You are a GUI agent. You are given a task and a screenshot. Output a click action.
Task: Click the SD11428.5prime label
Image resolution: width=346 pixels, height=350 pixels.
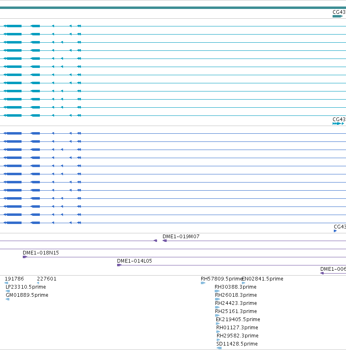[x=237, y=344]
